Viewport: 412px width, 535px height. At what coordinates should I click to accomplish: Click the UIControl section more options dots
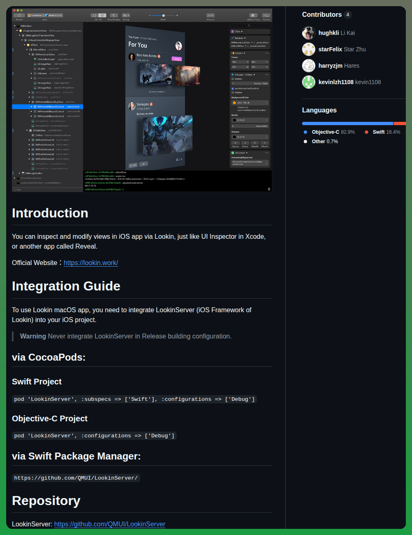tap(266, 153)
